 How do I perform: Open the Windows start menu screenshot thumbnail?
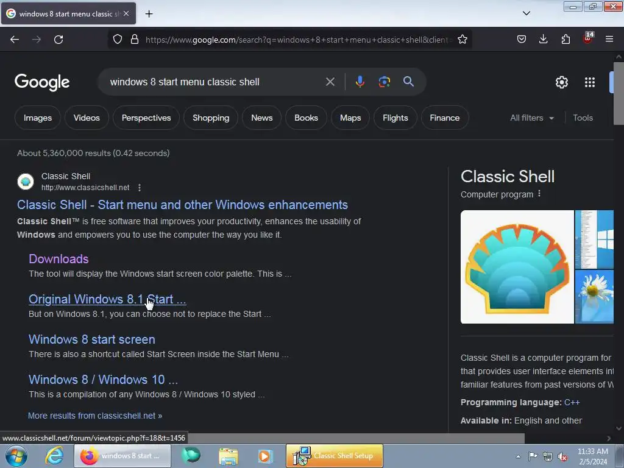[x=595, y=239]
